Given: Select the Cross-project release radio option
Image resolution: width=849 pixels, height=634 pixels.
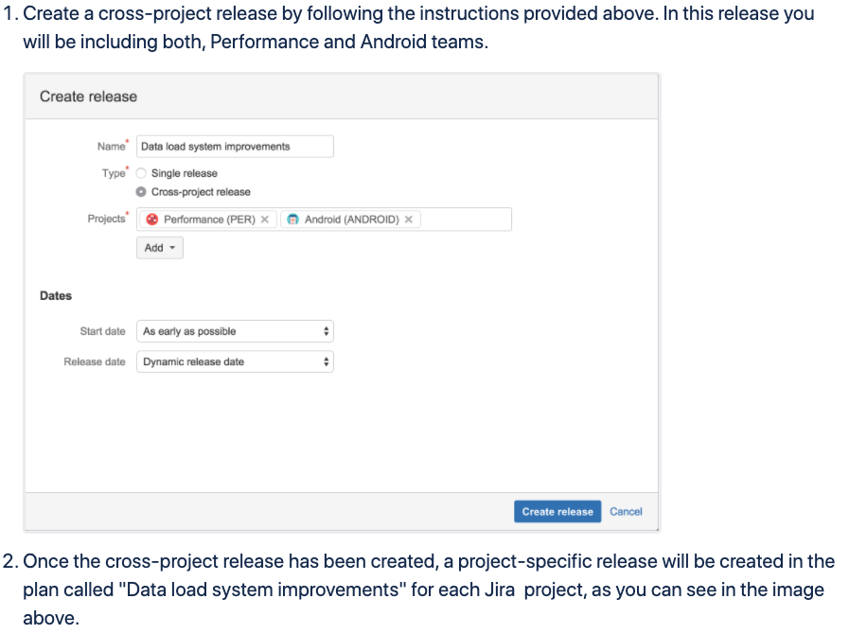Looking at the screenshot, I should (x=141, y=192).
